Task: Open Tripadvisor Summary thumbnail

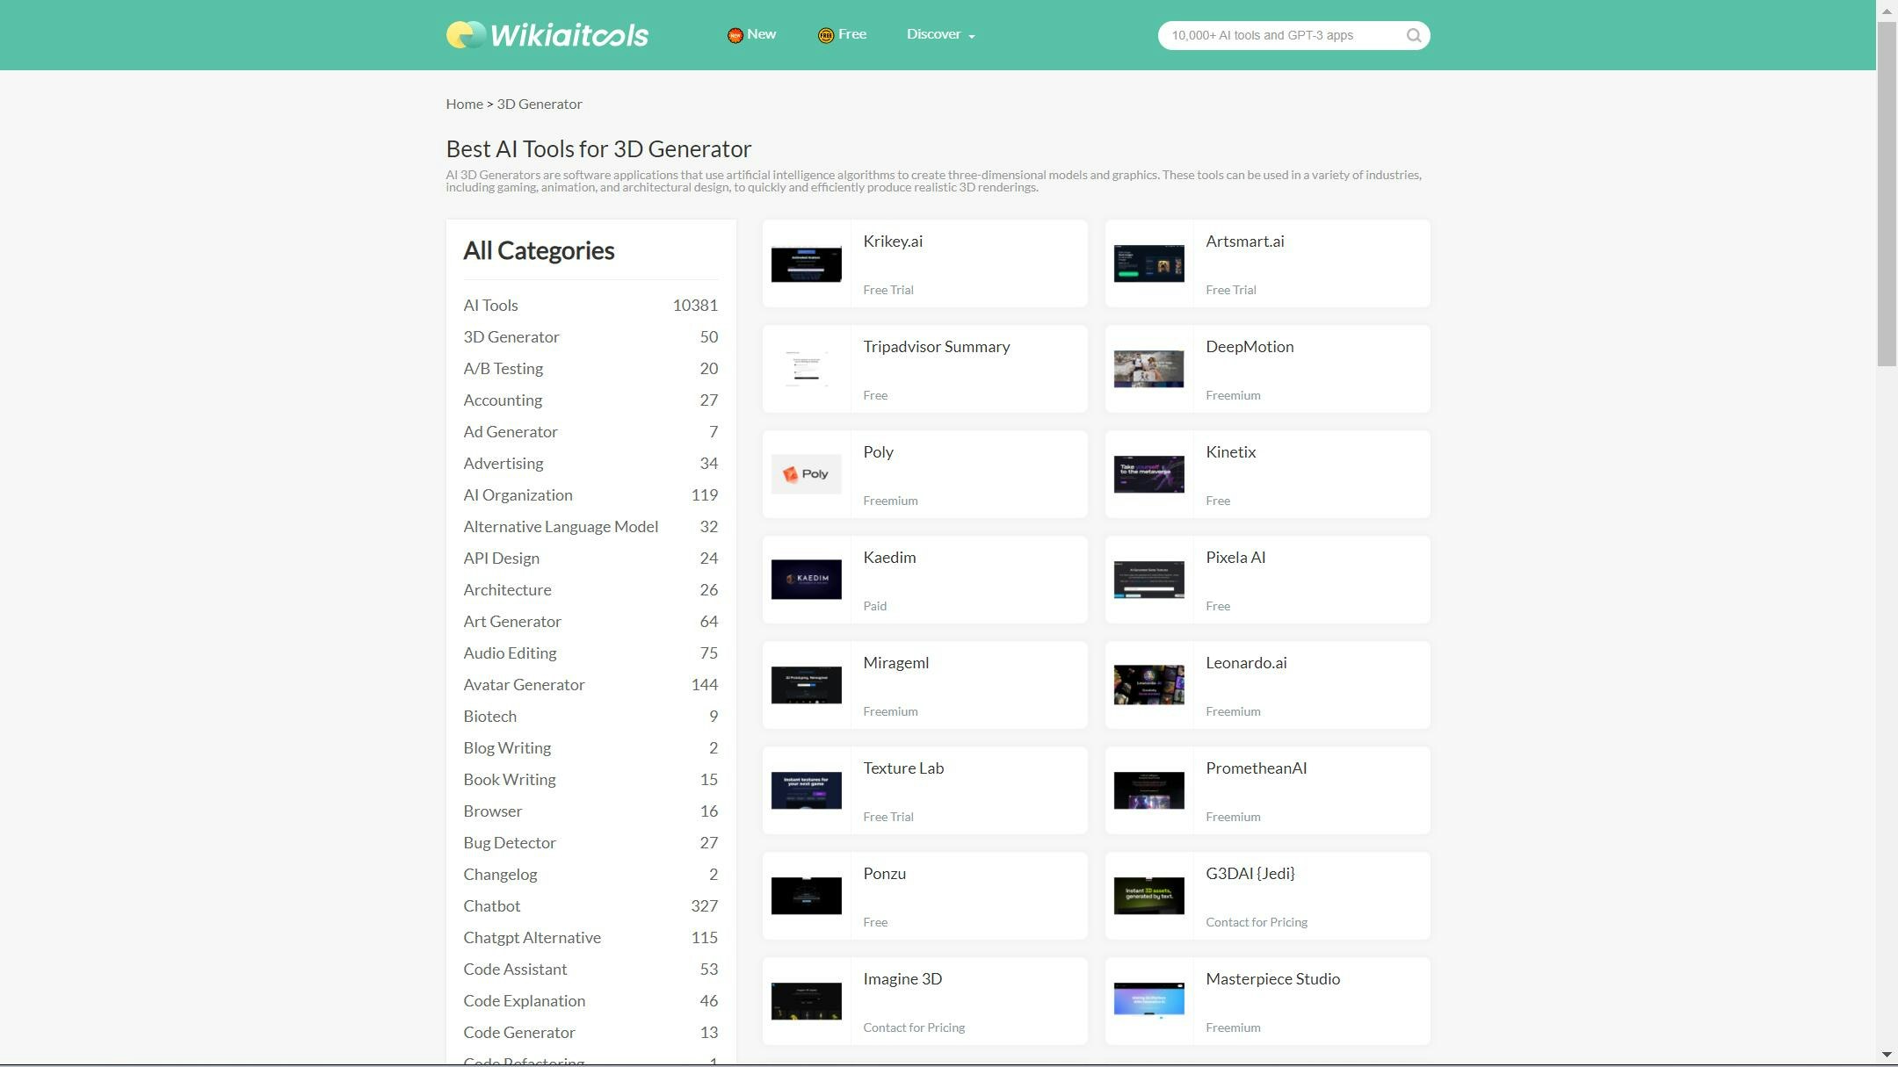Action: tap(806, 369)
